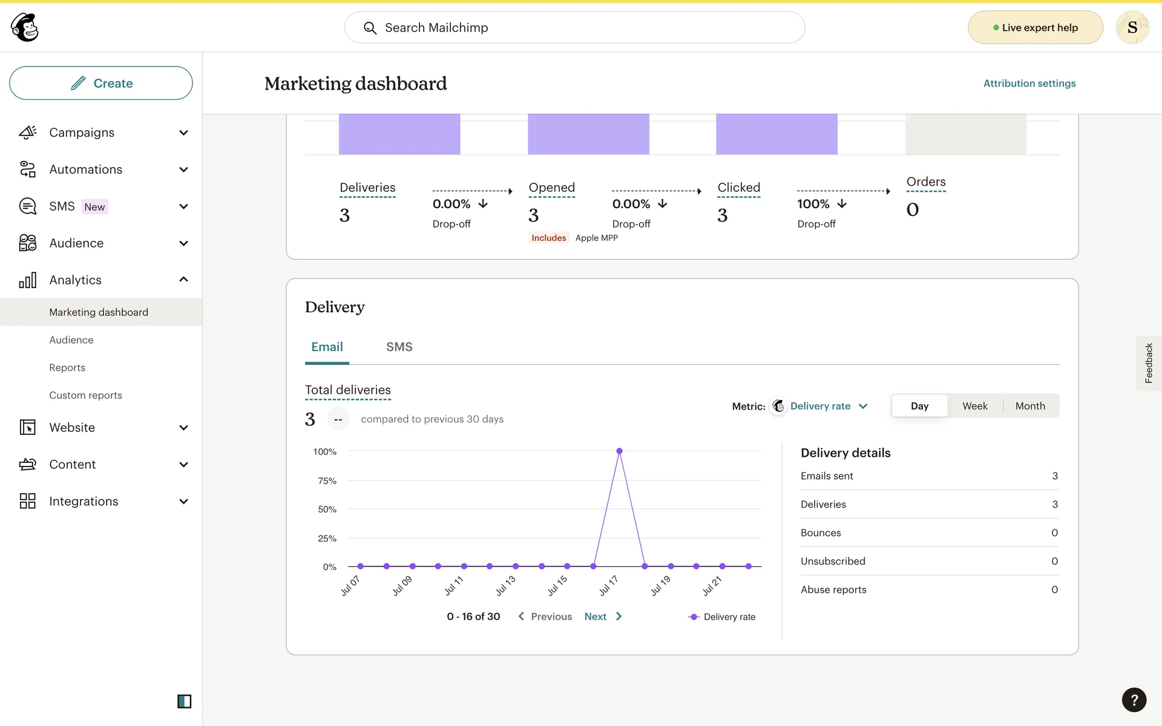
Task: Click the Live expert help button
Action: coord(1035,27)
